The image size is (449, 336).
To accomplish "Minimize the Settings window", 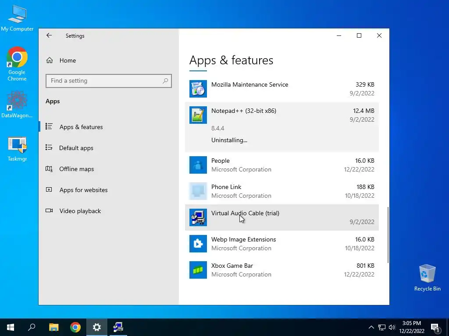I will pyautogui.click(x=339, y=35).
